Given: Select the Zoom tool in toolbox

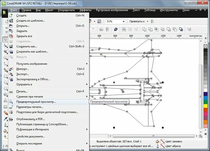Looking at the screenshot, I should [5, 58].
